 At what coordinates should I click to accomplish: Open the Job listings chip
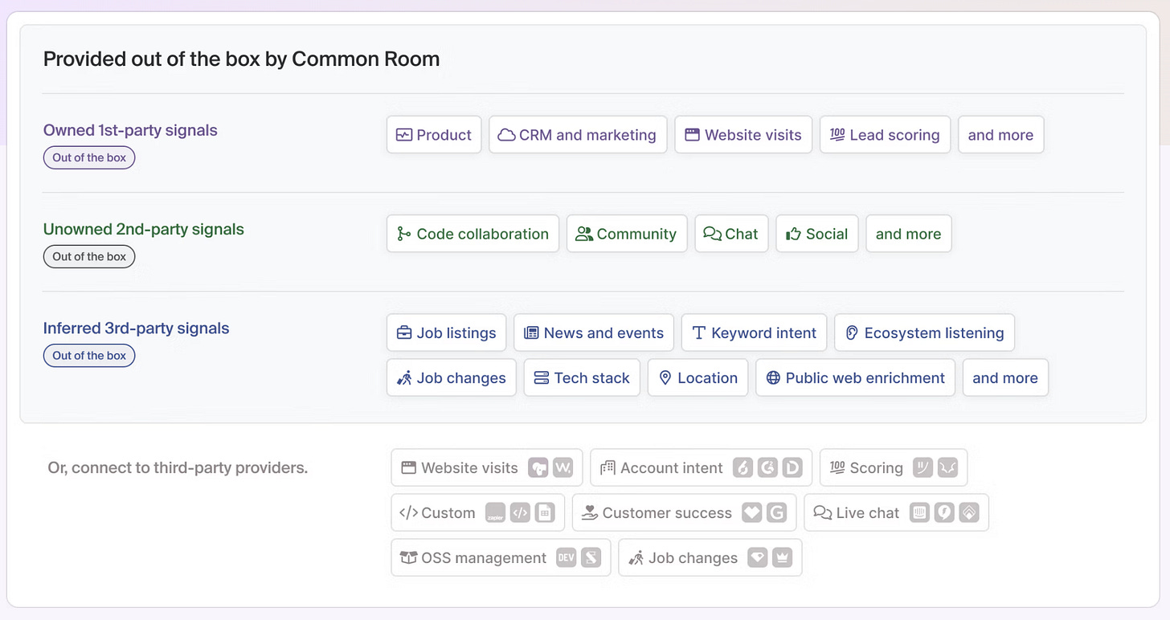pyautogui.click(x=446, y=332)
